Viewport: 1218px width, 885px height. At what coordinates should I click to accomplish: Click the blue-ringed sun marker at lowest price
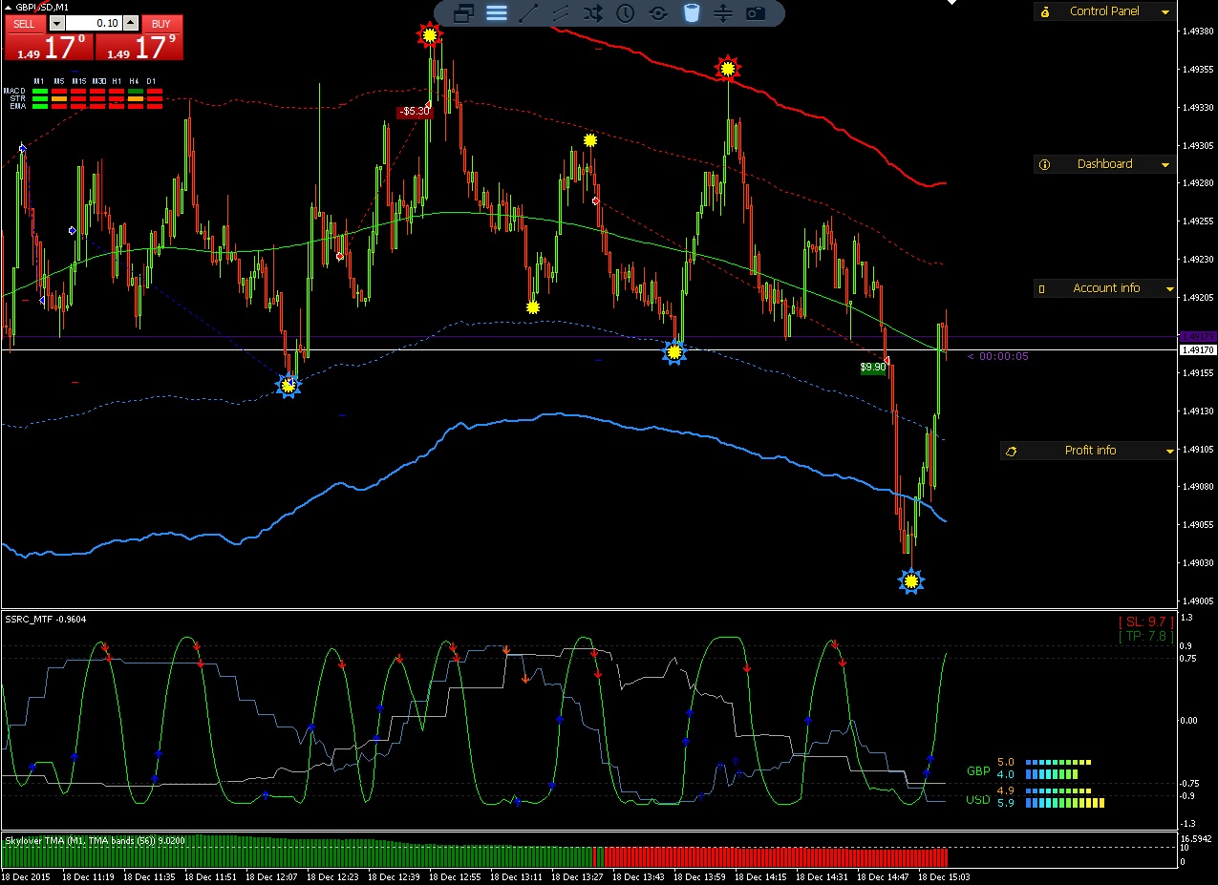(911, 580)
